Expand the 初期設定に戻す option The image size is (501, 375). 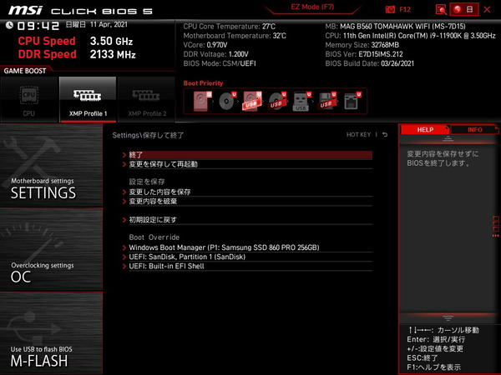(x=153, y=220)
